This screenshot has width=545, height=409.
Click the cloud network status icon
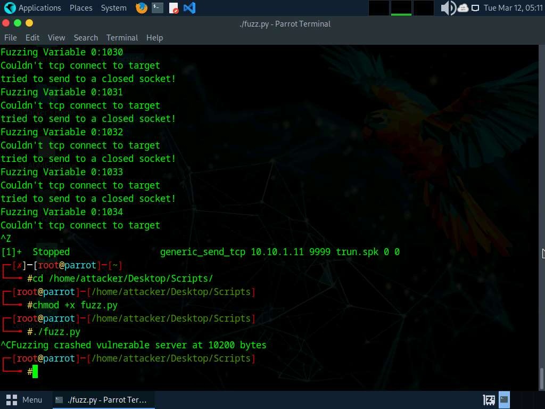pos(463,8)
